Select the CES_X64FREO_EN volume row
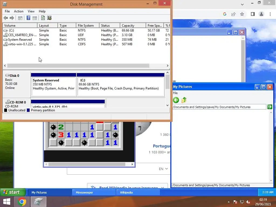 pyautogui.click(x=86, y=35)
